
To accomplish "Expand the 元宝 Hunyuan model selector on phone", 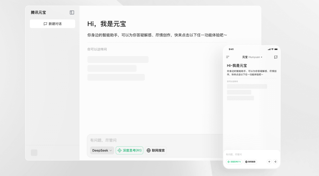I will (252, 57).
